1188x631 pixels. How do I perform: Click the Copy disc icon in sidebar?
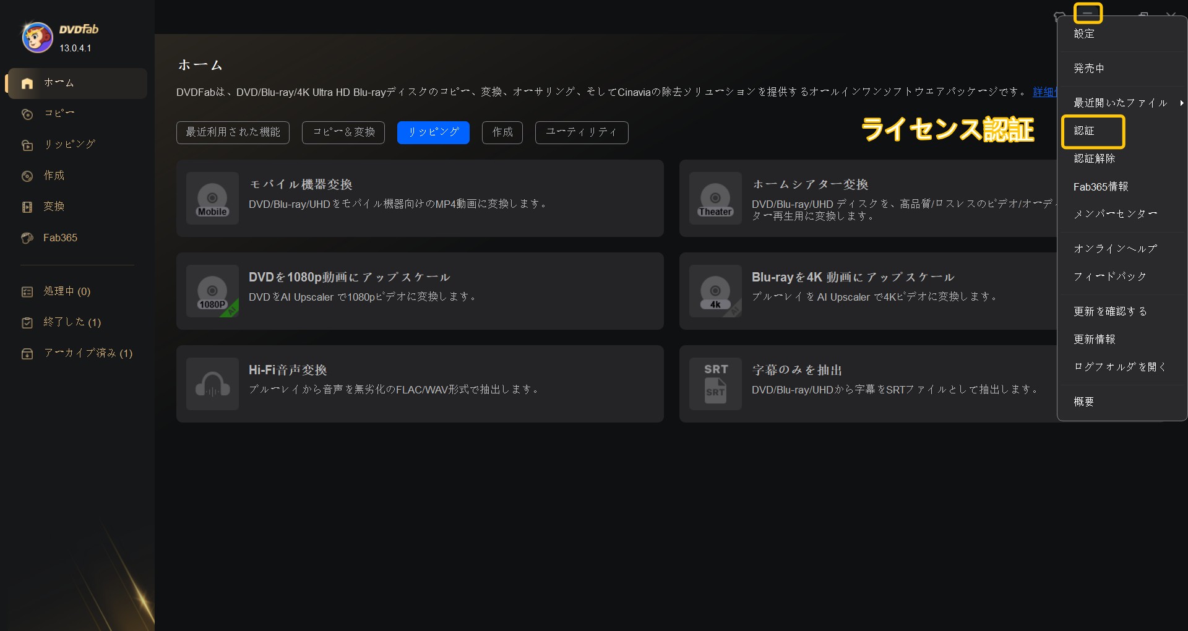click(x=27, y=114)
